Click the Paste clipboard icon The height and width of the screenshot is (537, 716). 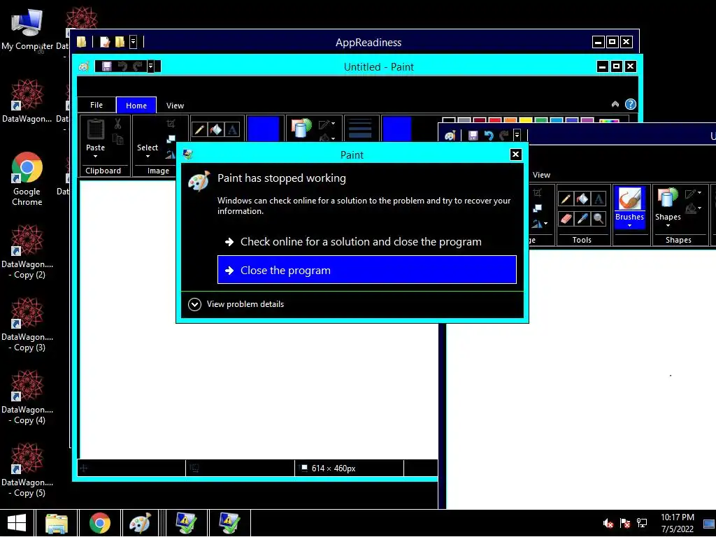click(x=95, y=129)
